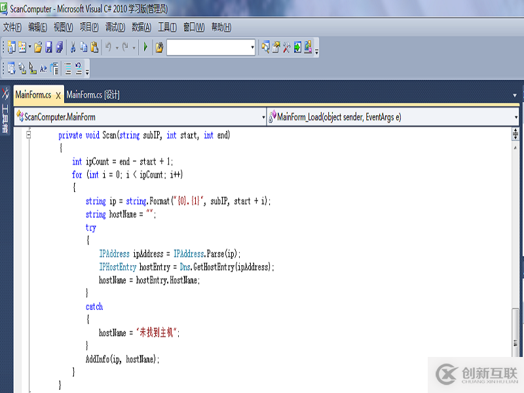Open the 项目(P) menu
This screenshot has height=393, width=524.
click(89, 28)
